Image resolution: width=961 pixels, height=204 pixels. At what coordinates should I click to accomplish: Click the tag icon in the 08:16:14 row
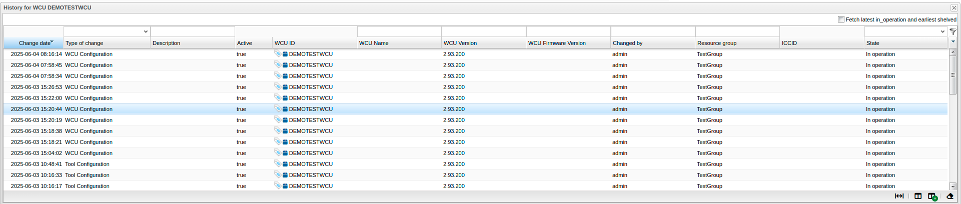coord(277,53)
